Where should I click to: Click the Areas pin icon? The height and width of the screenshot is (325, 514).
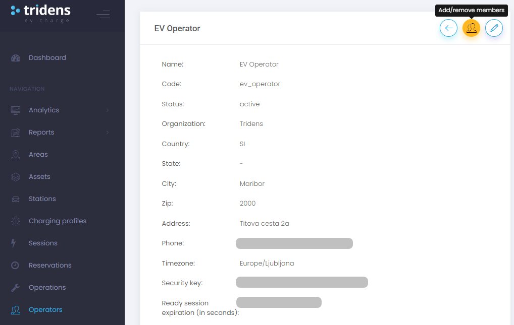coord(15,154)
